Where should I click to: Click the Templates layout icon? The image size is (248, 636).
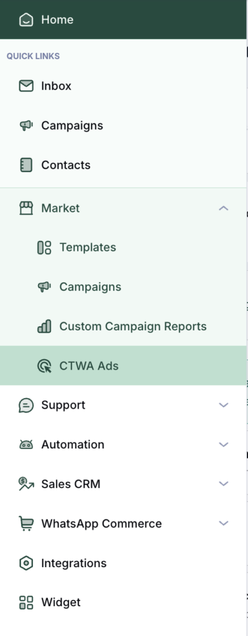coord(44,247)
